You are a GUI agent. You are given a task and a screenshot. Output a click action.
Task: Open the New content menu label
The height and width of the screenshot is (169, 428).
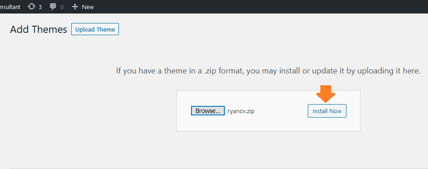(x=88, y=7)
